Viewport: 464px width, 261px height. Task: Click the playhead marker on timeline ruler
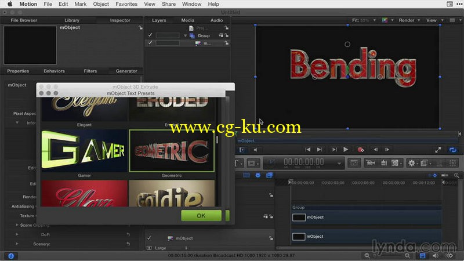[291, 182]
